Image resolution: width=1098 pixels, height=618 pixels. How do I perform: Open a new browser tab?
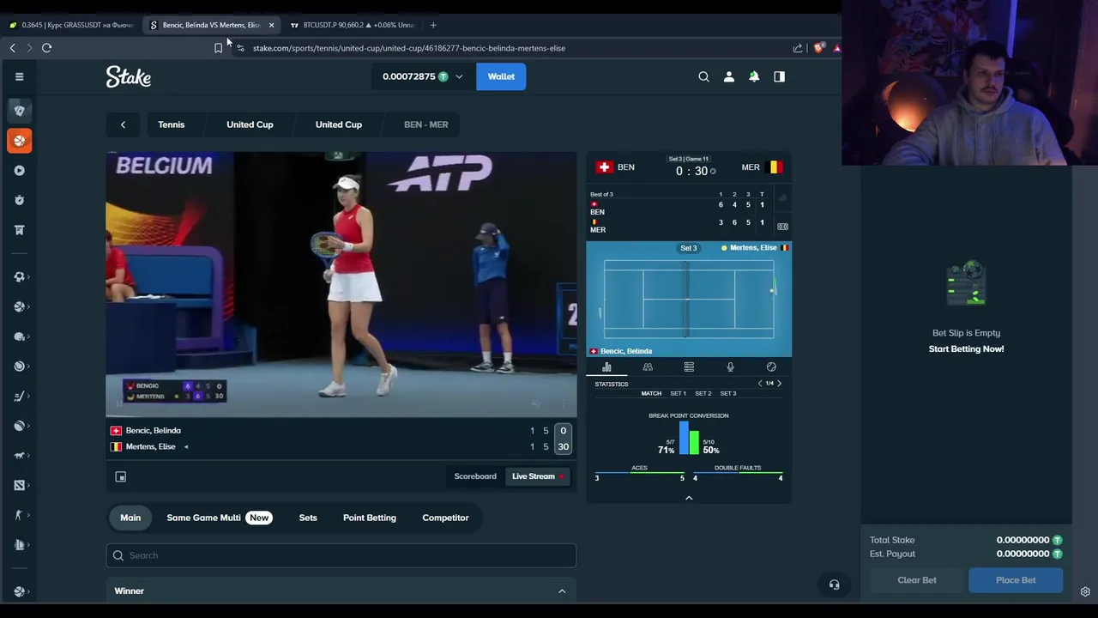433,25
